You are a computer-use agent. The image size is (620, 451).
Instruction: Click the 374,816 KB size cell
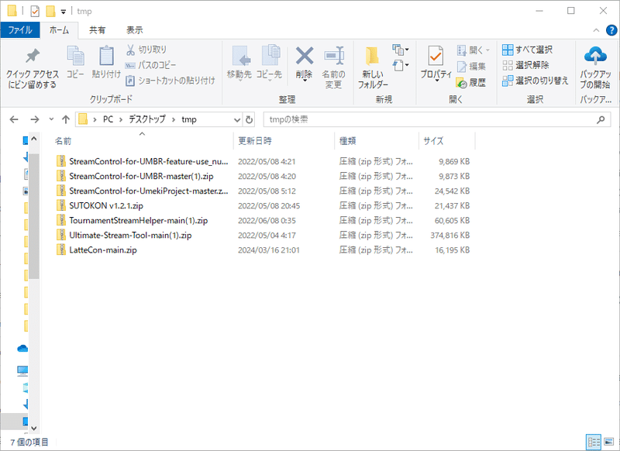tap(450, 235)
